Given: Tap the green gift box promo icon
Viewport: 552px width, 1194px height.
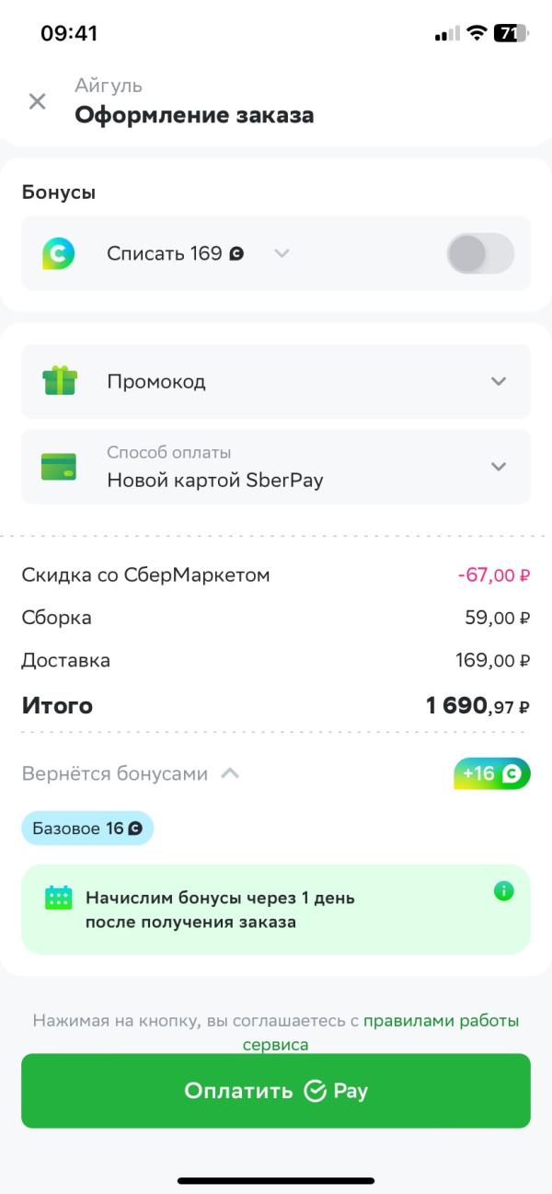Looking at the screenshot, I should 60,381.
